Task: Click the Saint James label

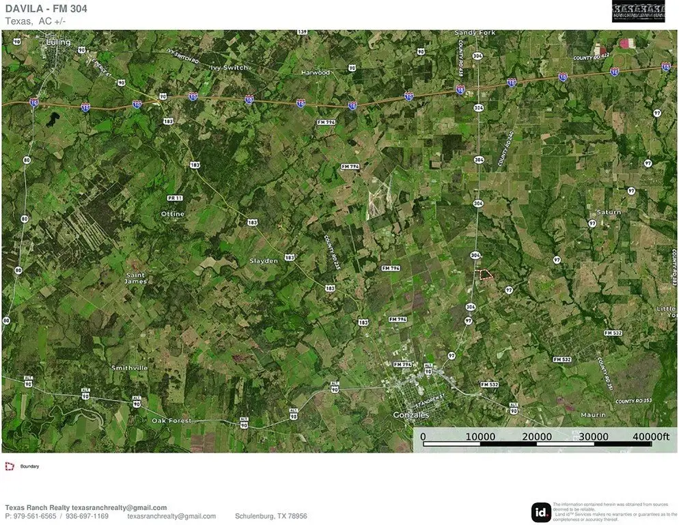Action: pyautogui.click(x=135, y=278)
